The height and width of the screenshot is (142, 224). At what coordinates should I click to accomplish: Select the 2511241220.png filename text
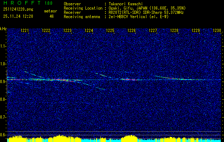pyautogui.click(x=18, y=10)
